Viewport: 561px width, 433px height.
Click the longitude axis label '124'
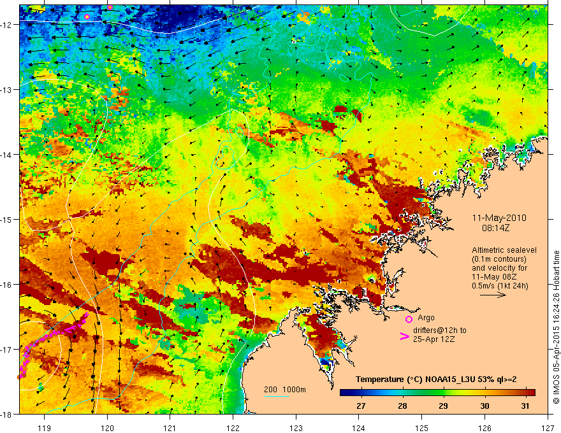click(359, 428)
